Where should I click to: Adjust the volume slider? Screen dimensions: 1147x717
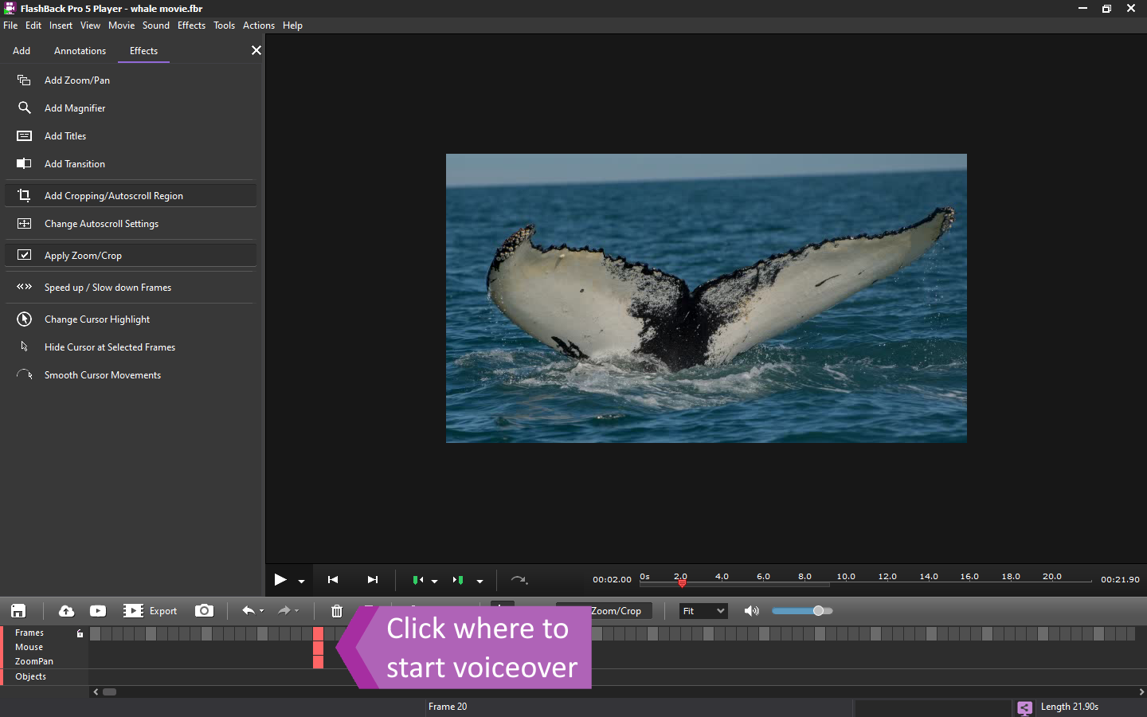click(x=802, y=611)
